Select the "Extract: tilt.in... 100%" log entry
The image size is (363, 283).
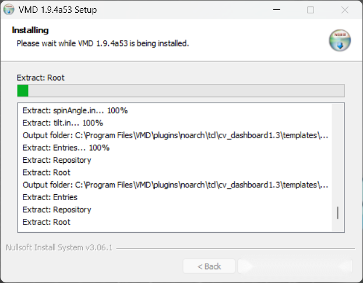click(x=63, y=123)
